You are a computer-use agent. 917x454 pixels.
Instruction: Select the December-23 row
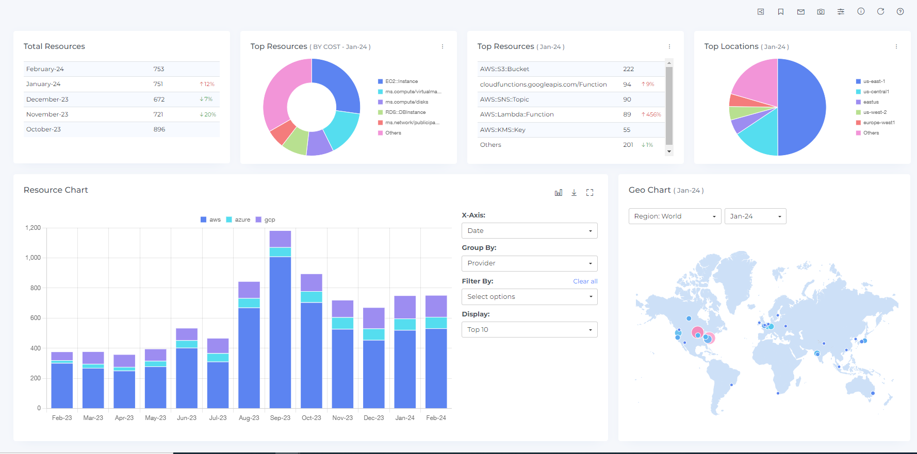[x=122, y=99]
